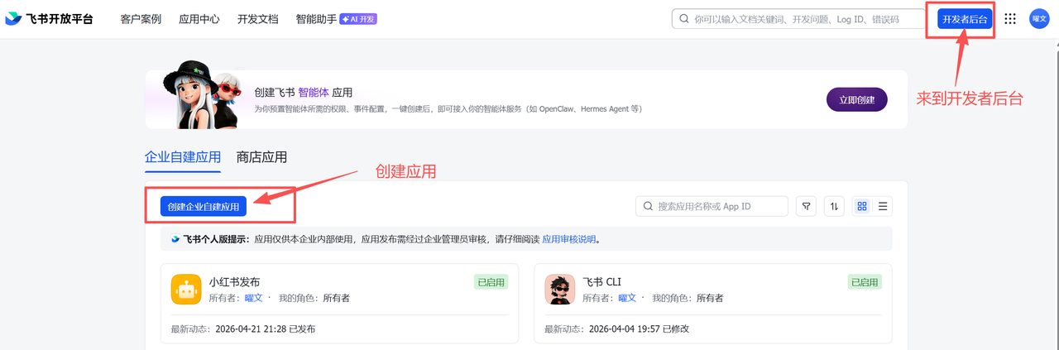Open the 曜文 user avatar menu
The image size is (1059, 350).
[x=1039, y=18]
